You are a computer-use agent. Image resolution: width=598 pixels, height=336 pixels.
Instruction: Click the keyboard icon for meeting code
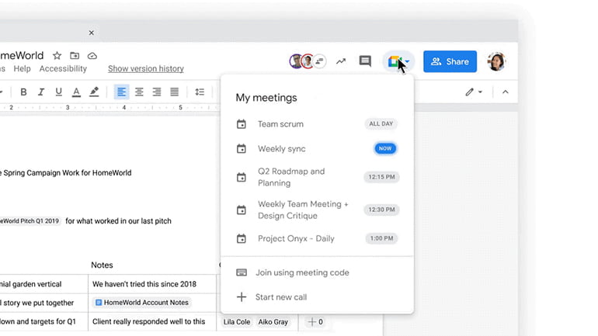point(242,272)
